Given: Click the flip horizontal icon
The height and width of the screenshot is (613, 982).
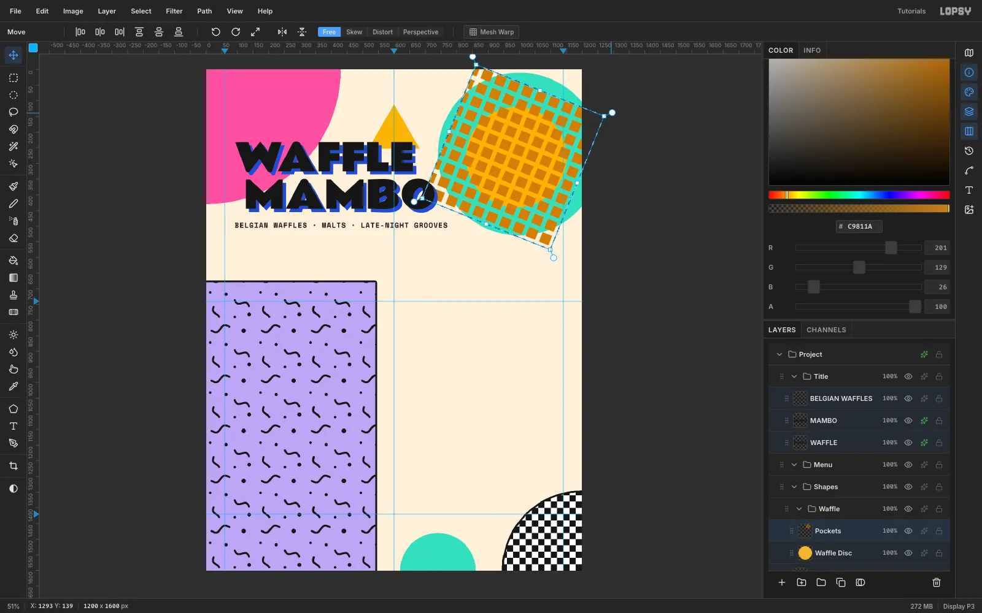Looking at the screenshot, I should 282,32.
